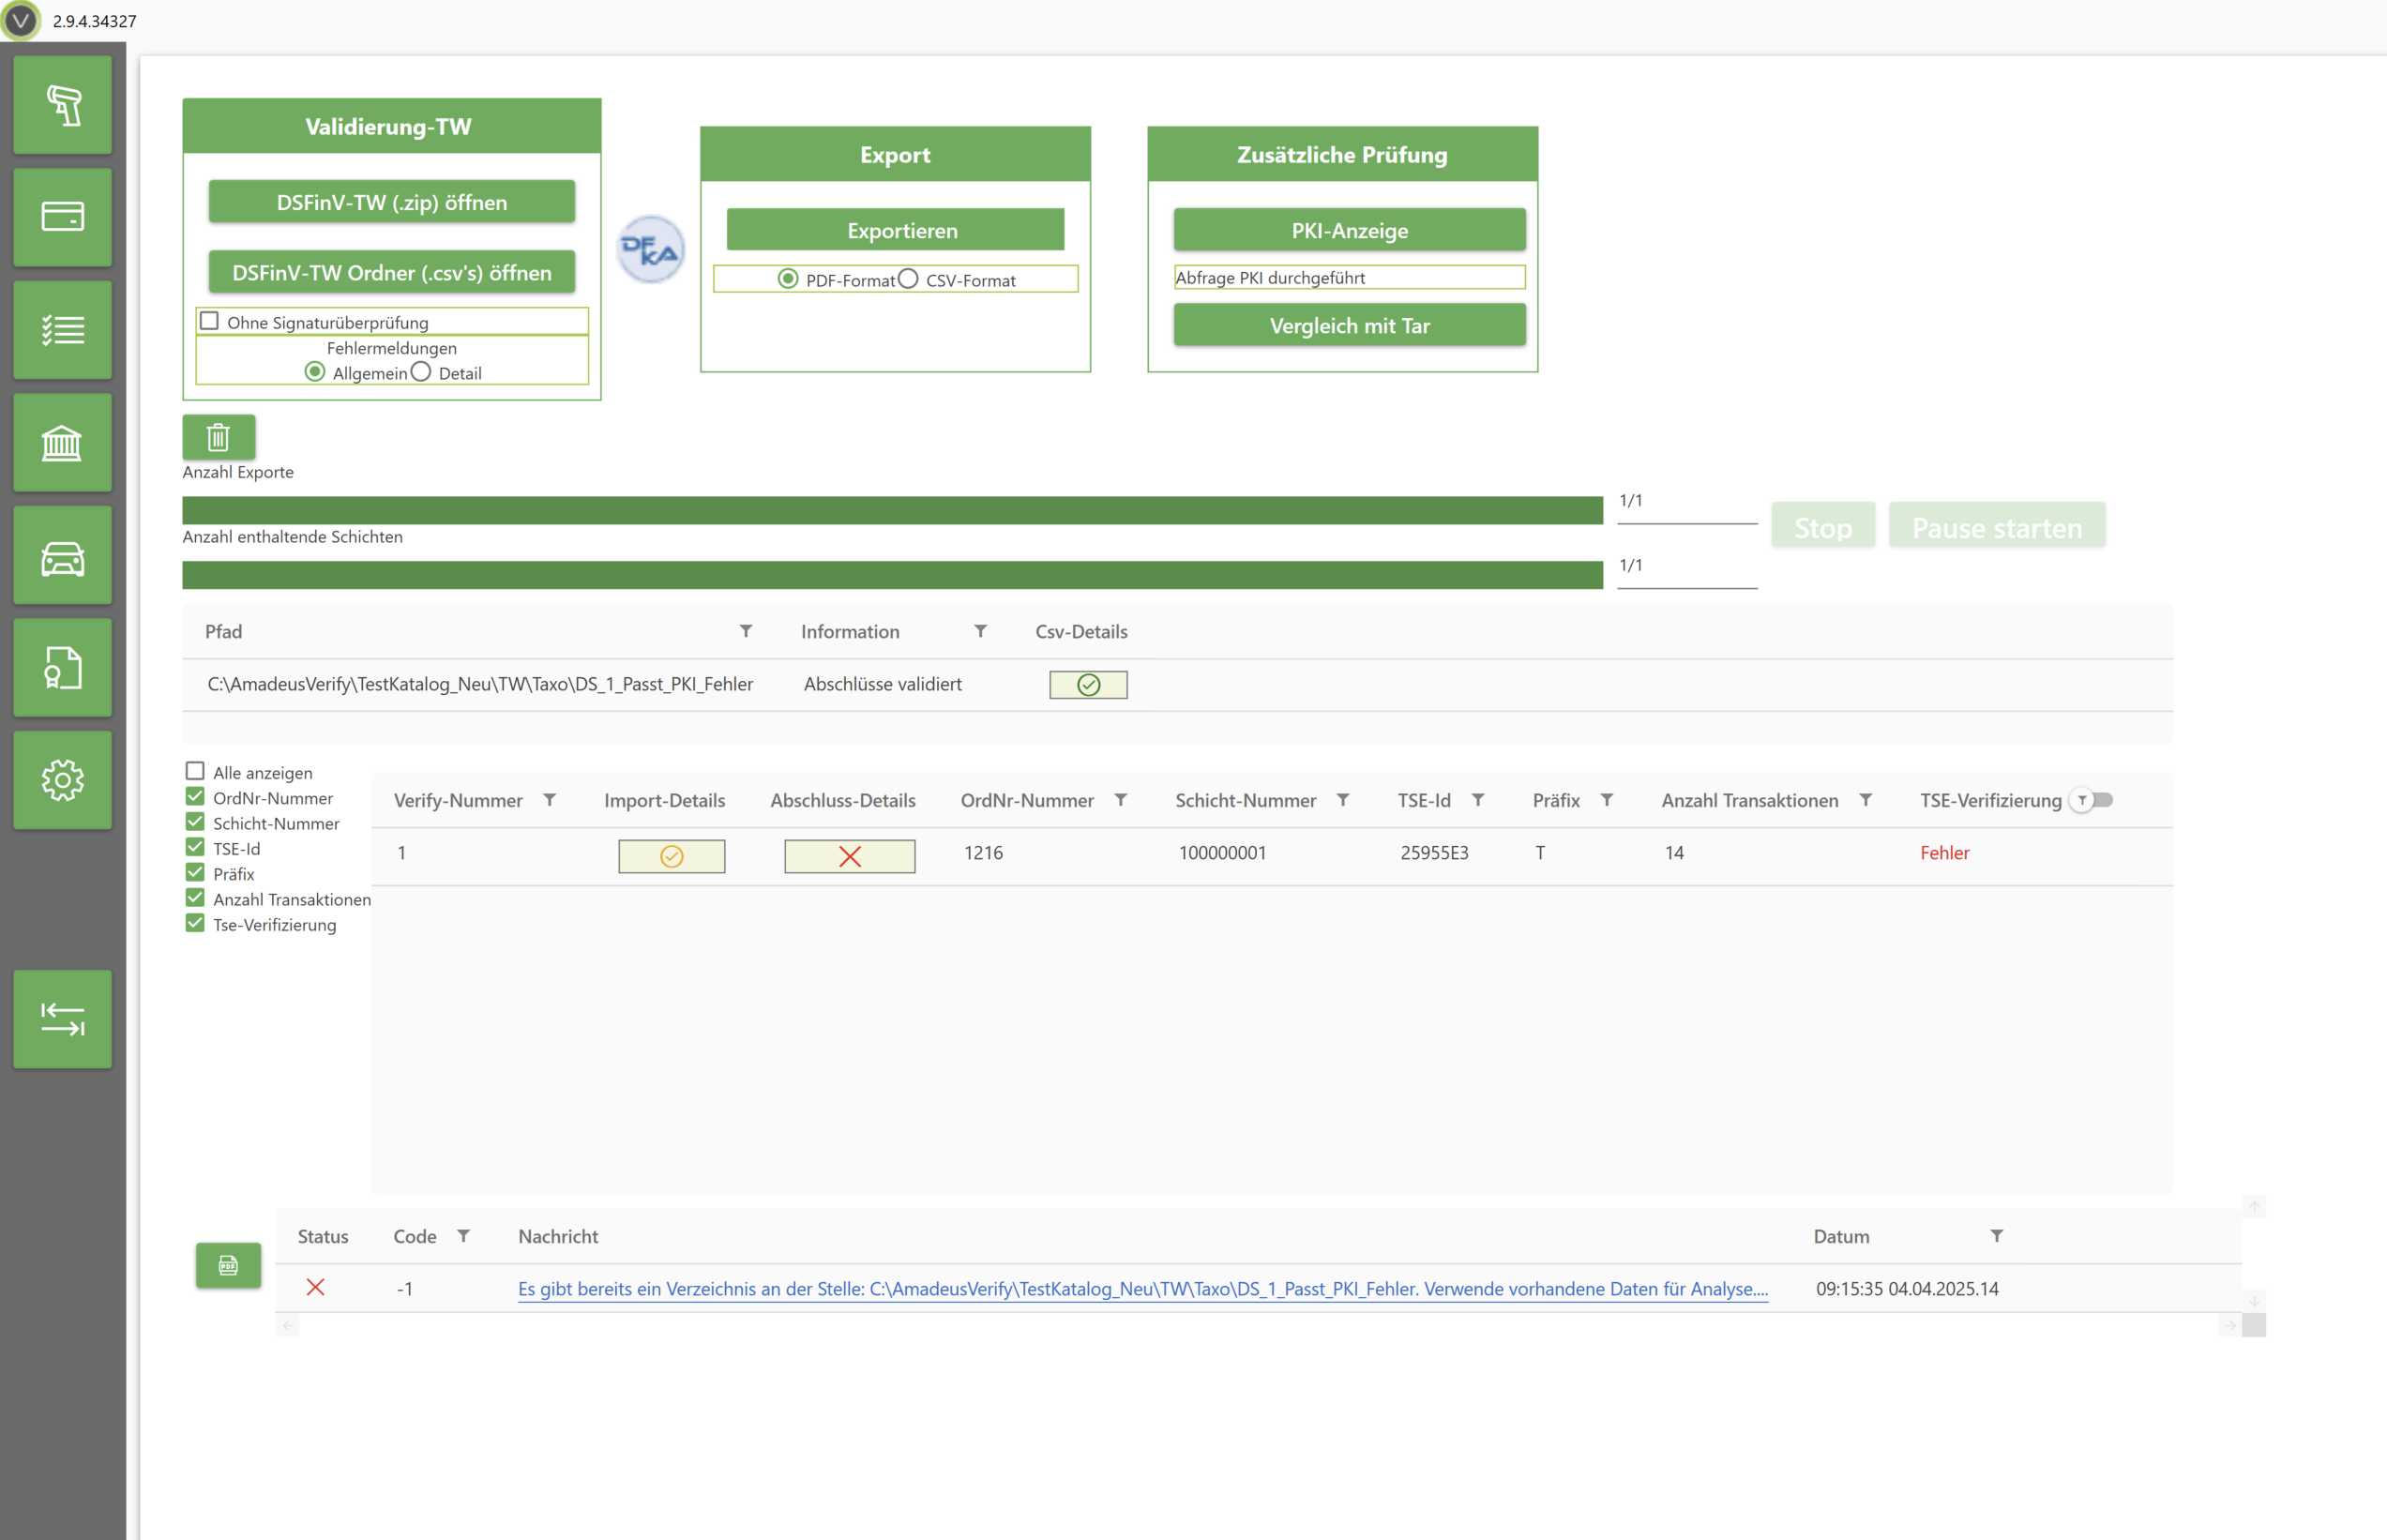Click the Abschluss-Details red X cell
This screenshot has height=1540, width=2387.
point(849,856)
